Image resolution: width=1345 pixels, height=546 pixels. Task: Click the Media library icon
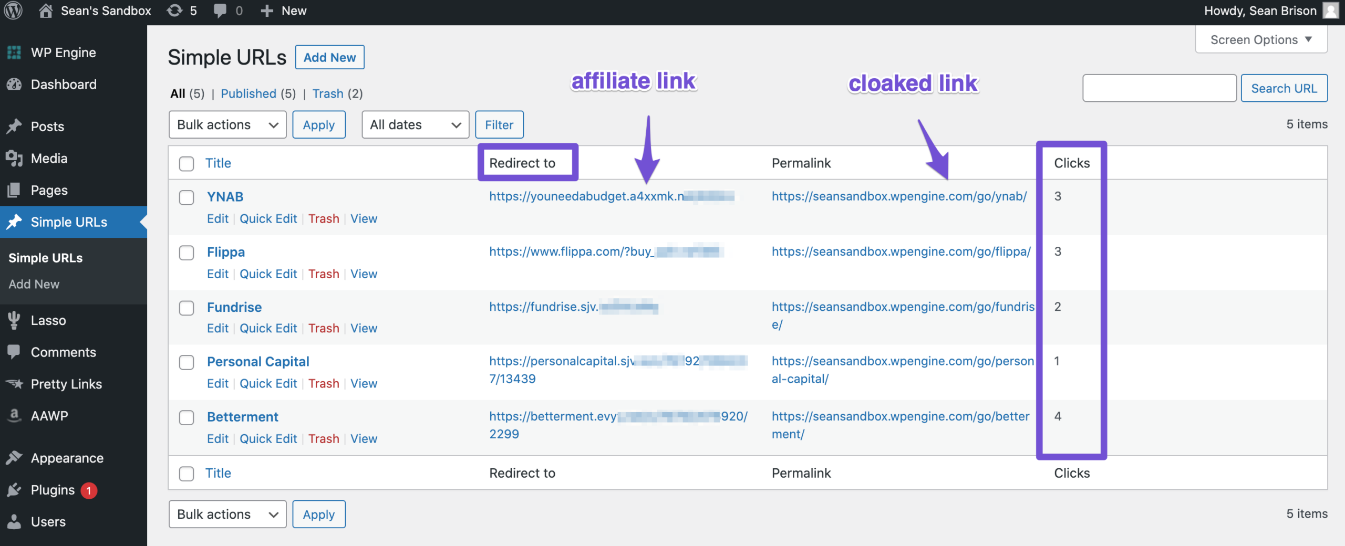14,158
